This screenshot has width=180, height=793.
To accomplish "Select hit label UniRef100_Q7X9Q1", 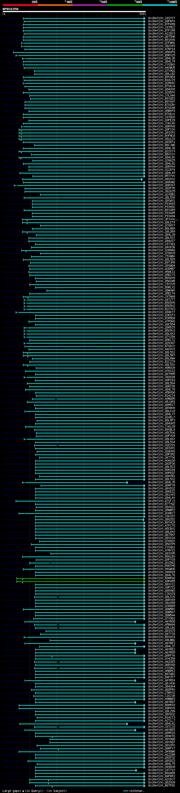I will 161,71.
